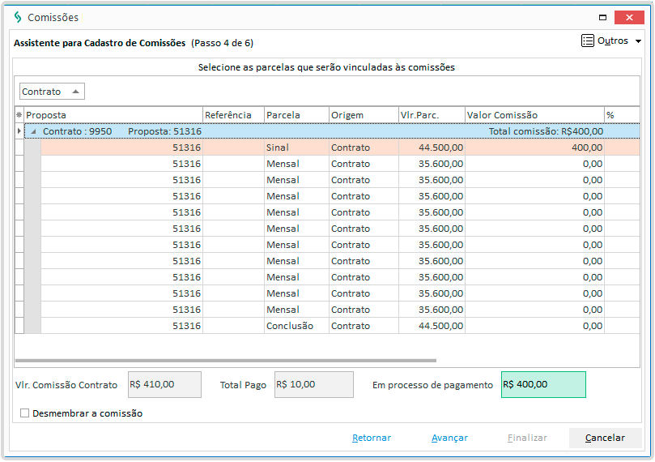
Task: Click the horizontal scrollbar of the grid
Action: point(226,361)
